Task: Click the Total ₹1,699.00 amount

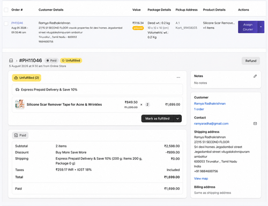Action: click(x=172, y=177)
